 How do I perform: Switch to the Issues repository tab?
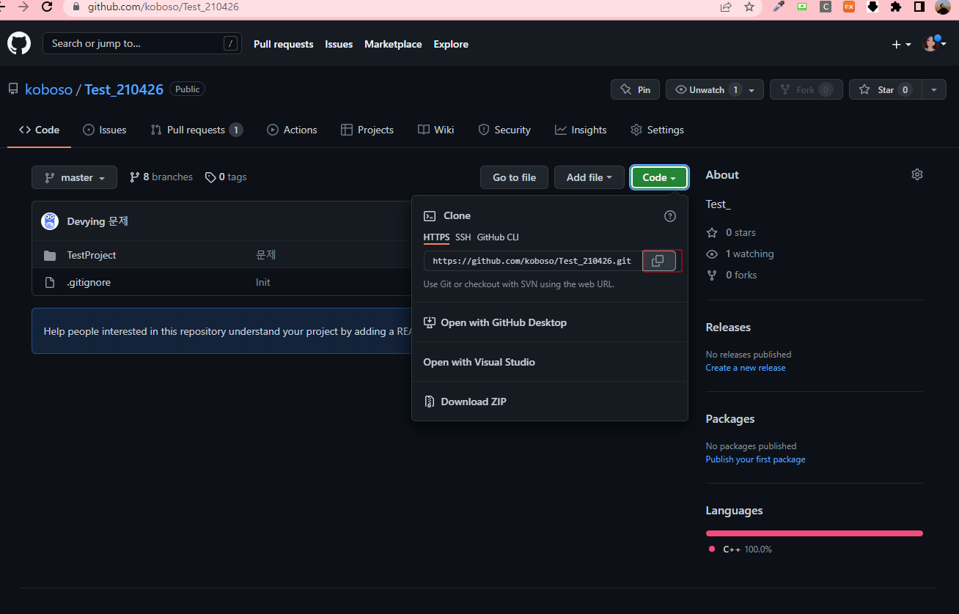[105, 130]
